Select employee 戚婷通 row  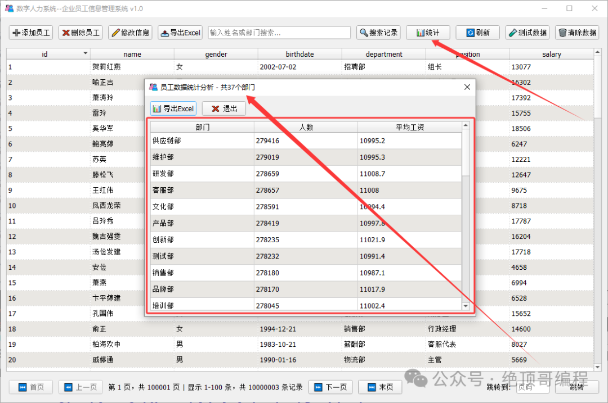[x=299, y=360]
